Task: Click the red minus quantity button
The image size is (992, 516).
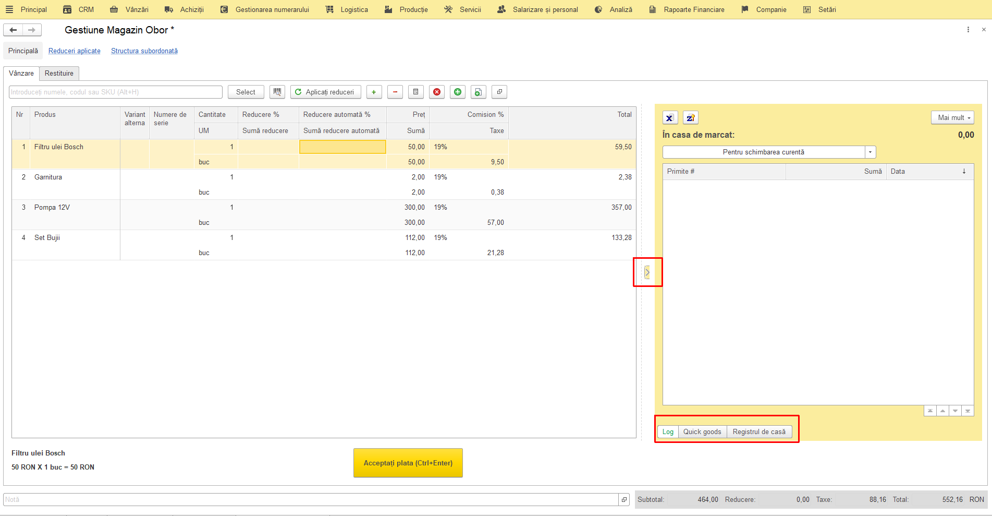Action: point(395,92)
